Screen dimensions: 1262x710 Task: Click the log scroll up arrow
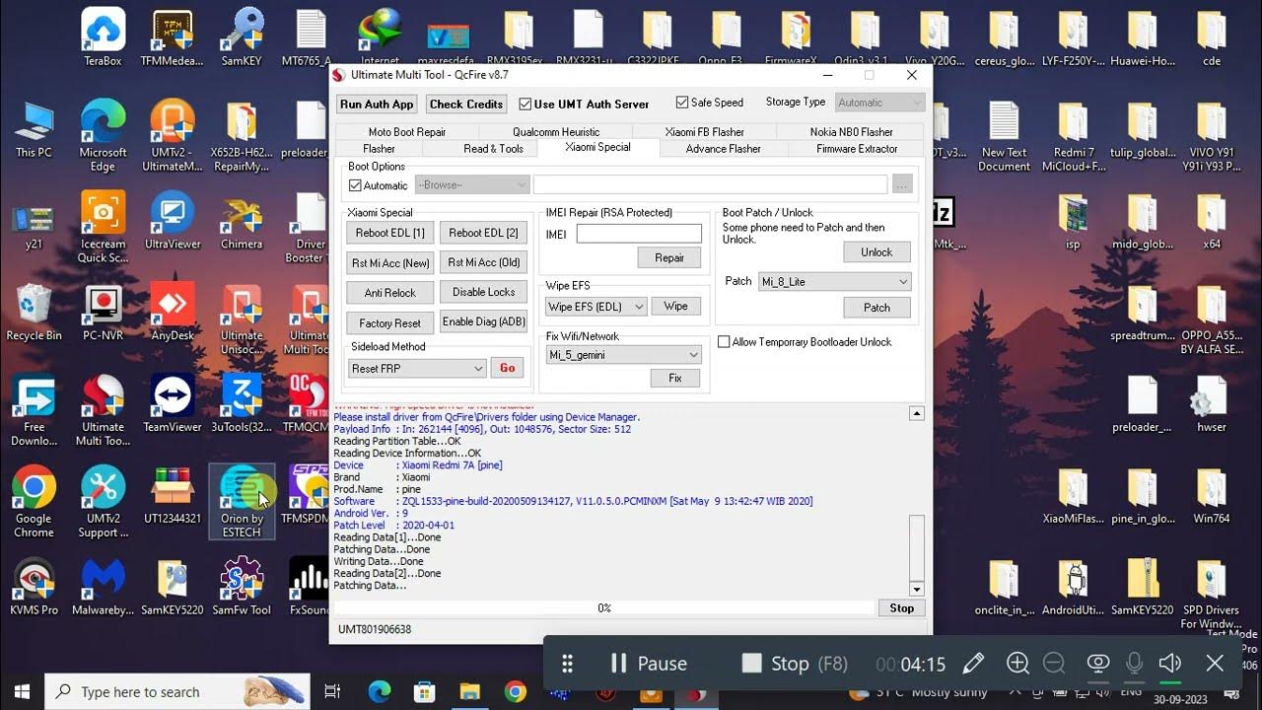click(x=916, y=414)
